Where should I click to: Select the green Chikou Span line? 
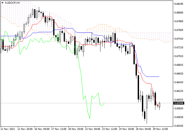tap(81, 76)
